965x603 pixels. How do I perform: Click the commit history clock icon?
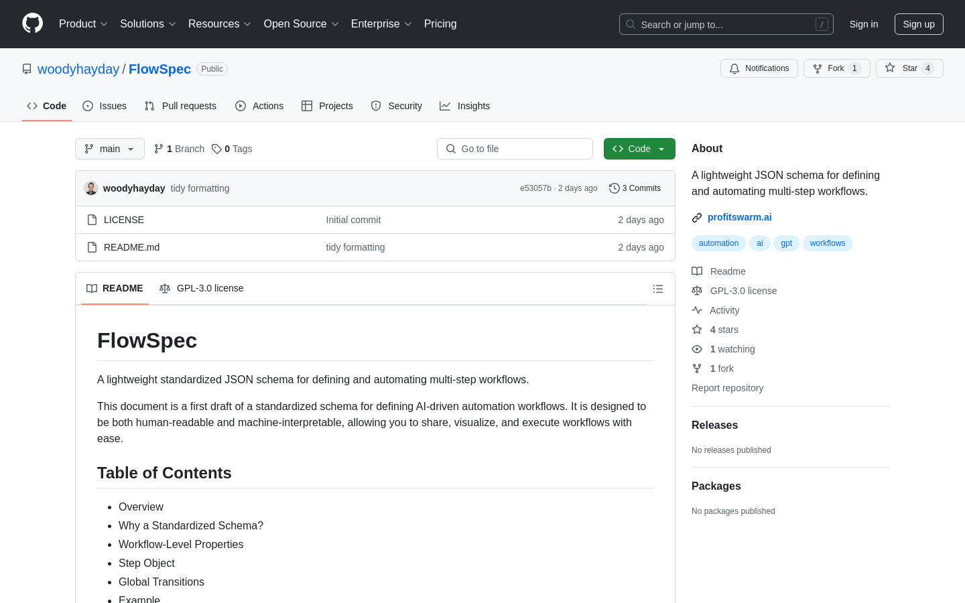(614, 188)
